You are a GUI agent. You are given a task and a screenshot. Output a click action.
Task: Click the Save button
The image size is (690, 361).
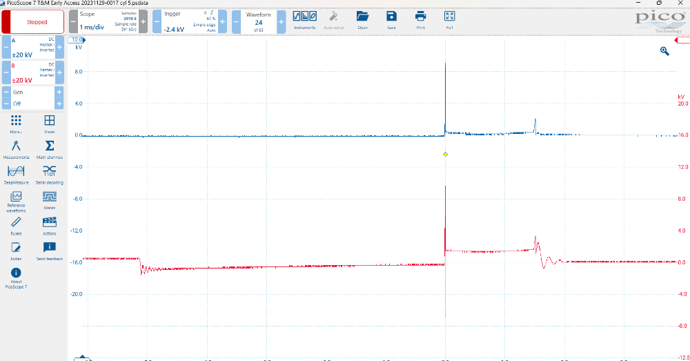tap(391, 19)
